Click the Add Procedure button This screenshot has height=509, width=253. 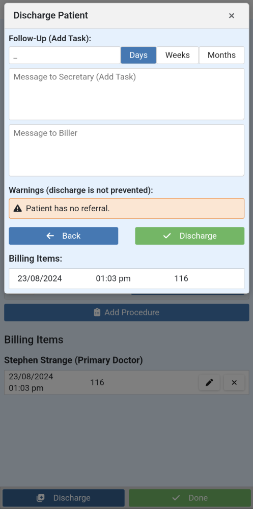click(127, 313)
